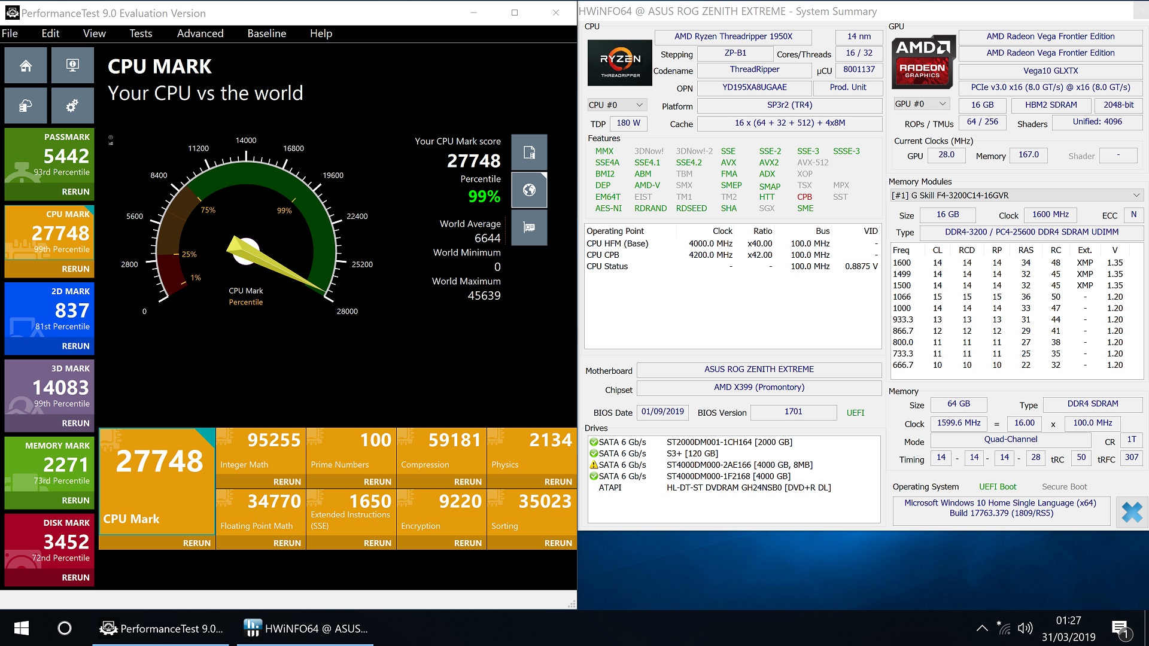Expand the CPU #0 selector dropdown
The width and height of the screenshot is (1149, 646).
coord(616,105)
